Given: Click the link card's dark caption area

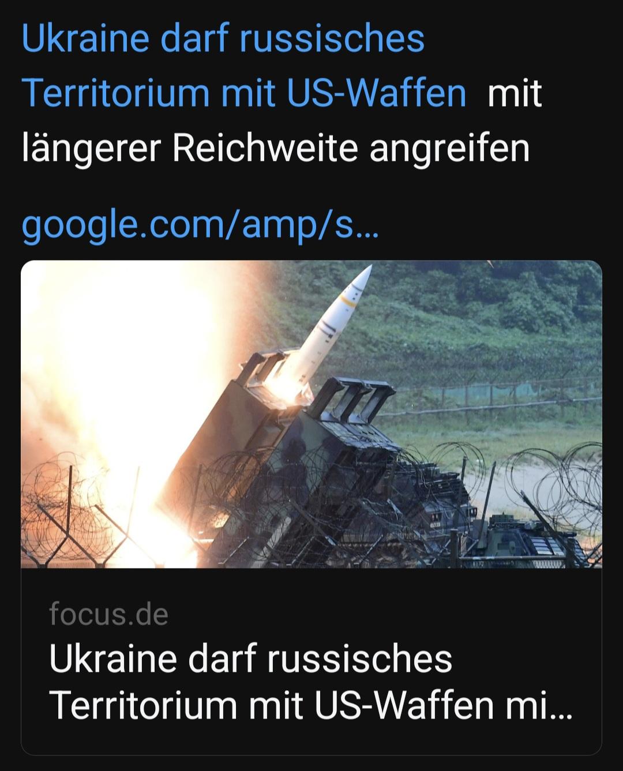Looking at the screenshot, I should (x=311, y=661).
